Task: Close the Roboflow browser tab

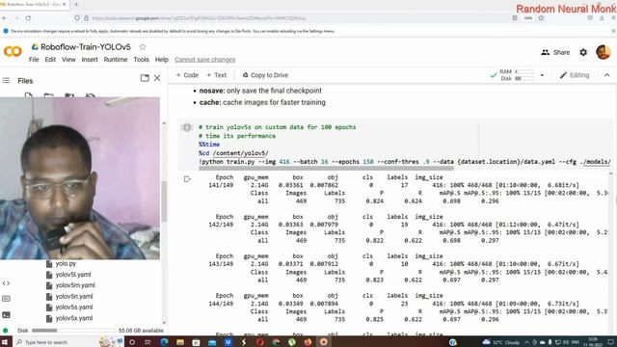Action: (x=65, y=4)
